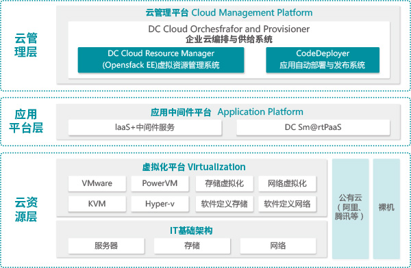Click the VMware box

click(x=97, y=183)
